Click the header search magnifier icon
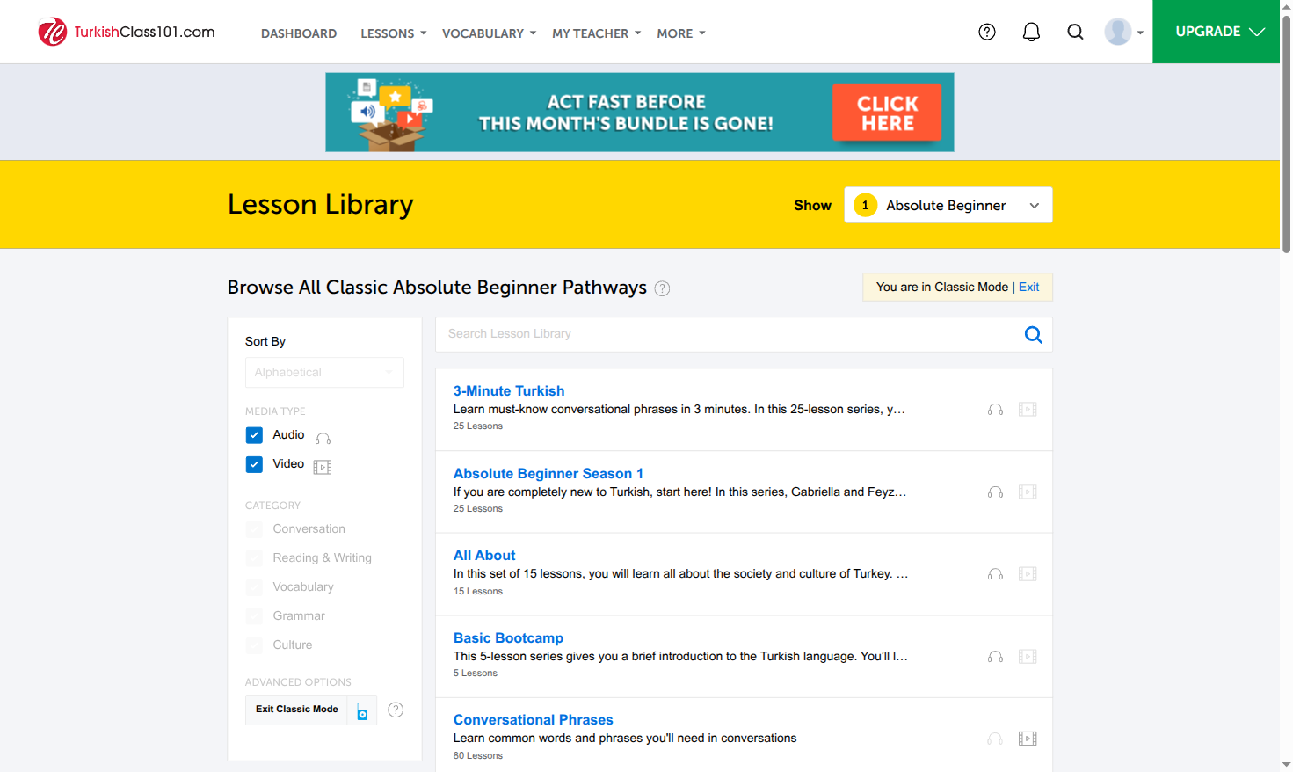Viewport: 1293px width, 772px height. (x=1075, y=32)
